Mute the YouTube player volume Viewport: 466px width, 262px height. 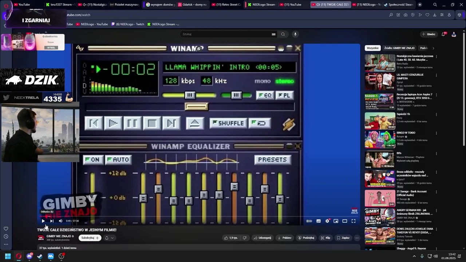click(x=60, y=221)
